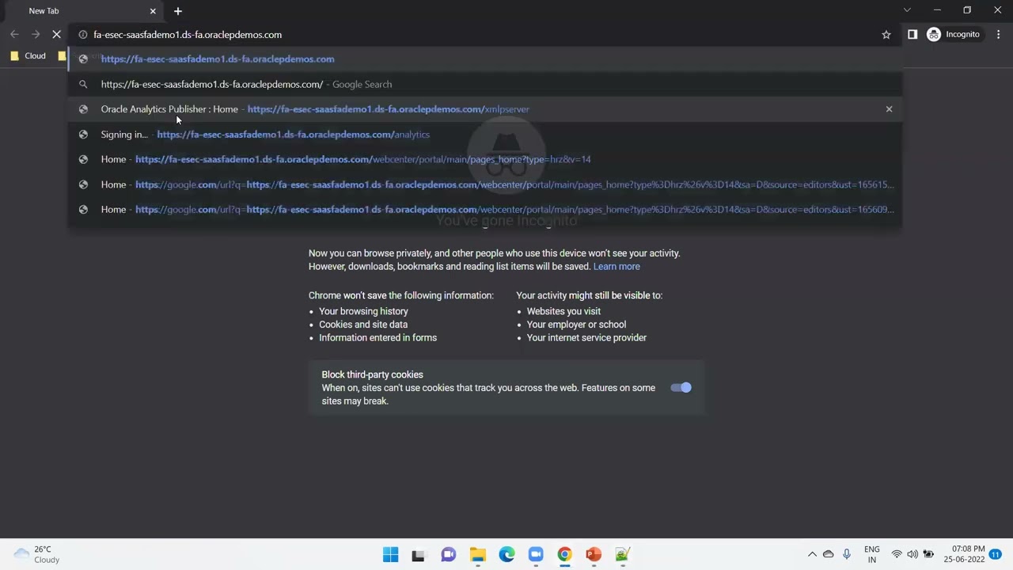
Task: Switch to Zoom in the taskbar
Action: 536,555
